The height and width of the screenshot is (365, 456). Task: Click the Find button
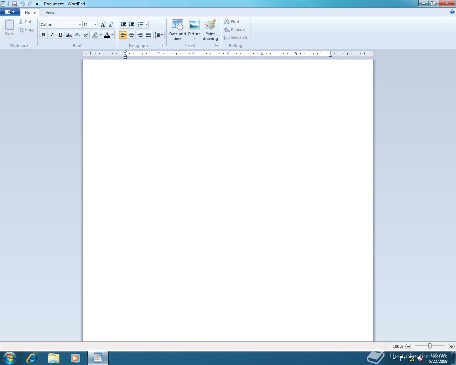pos(232,22)
